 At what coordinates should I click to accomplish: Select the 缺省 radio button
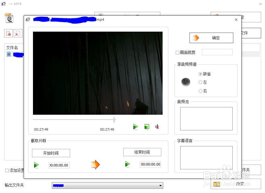pyautogui.click(x=200, y=74)
